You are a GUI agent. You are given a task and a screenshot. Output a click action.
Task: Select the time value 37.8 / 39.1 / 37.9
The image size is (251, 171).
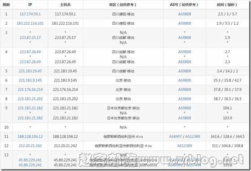tap(227, 90)
